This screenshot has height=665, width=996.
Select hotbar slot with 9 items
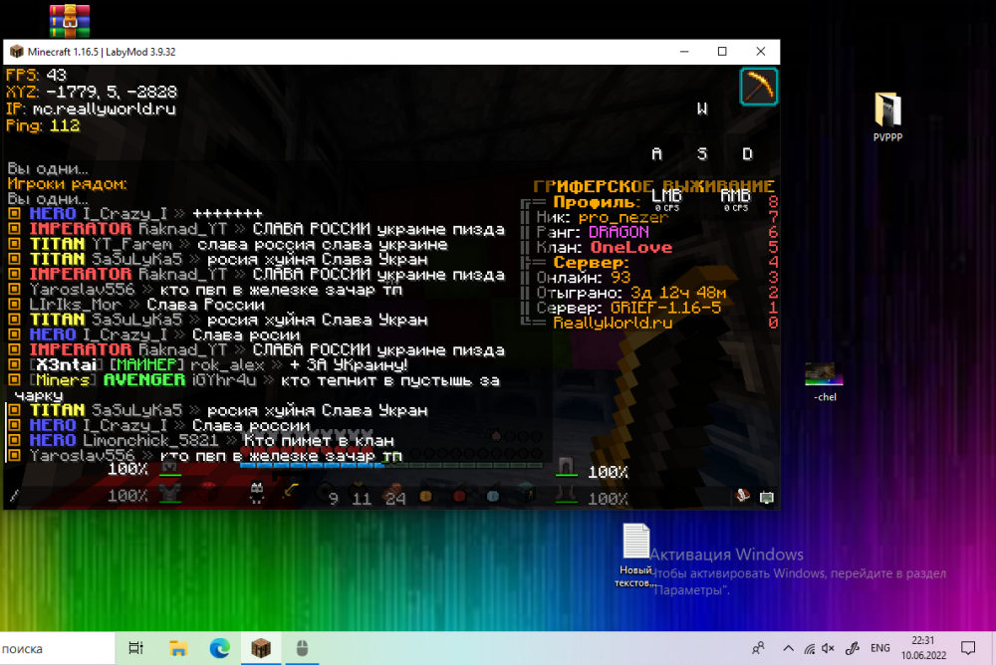coord(328,494)
